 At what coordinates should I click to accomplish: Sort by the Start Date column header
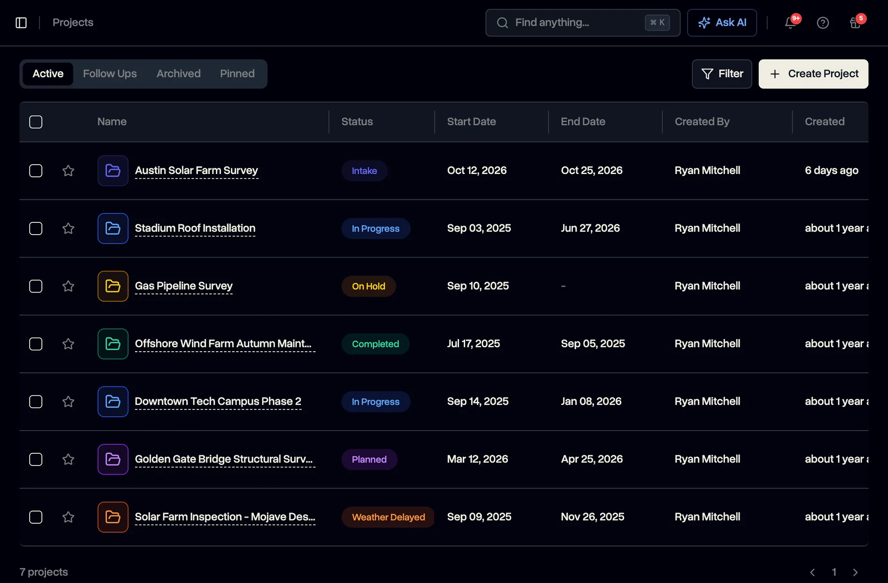pyautogui.click(x=471, y=122)
